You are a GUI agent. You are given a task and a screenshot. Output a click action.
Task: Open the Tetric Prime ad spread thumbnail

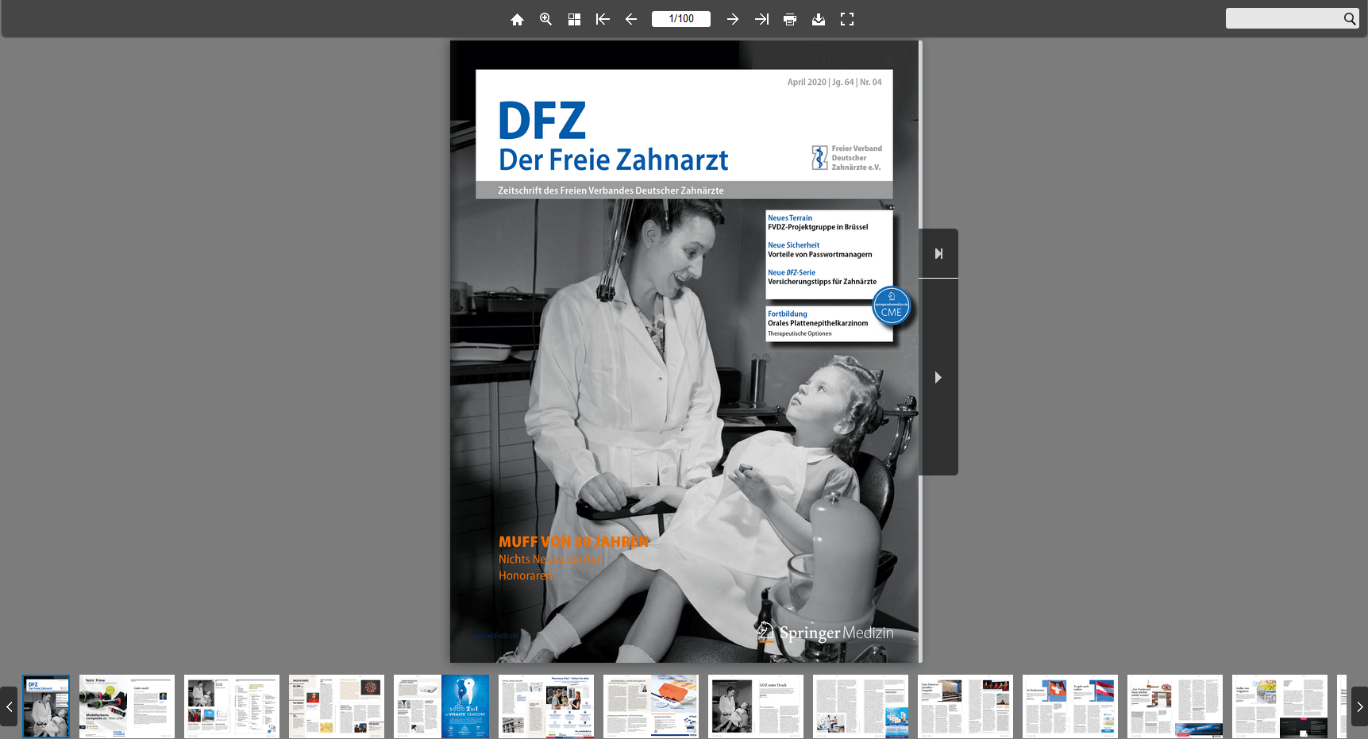[x=127, y=706]
